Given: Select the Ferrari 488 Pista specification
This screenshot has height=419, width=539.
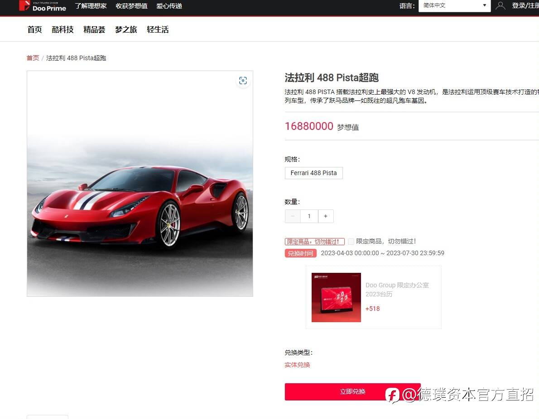Looking at the screenshot, I should tap(313, 173).
